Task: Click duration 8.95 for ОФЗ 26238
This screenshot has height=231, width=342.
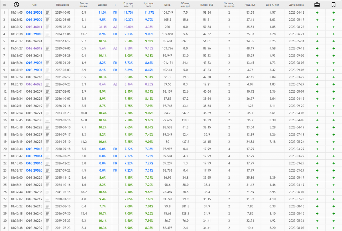Action: point(272,192)
